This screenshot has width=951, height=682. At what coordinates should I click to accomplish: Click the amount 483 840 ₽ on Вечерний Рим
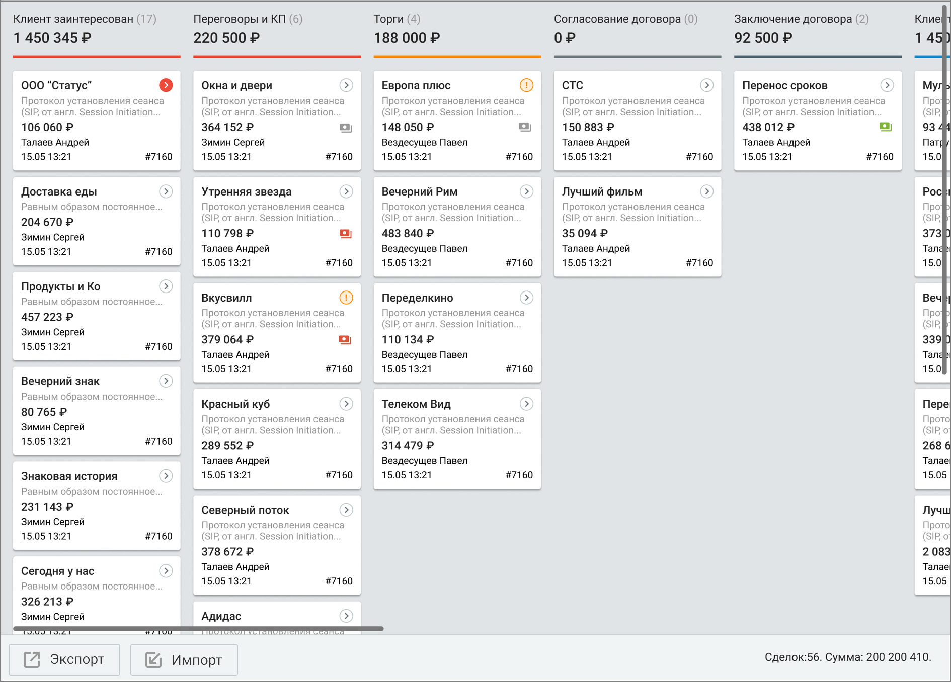408,234
